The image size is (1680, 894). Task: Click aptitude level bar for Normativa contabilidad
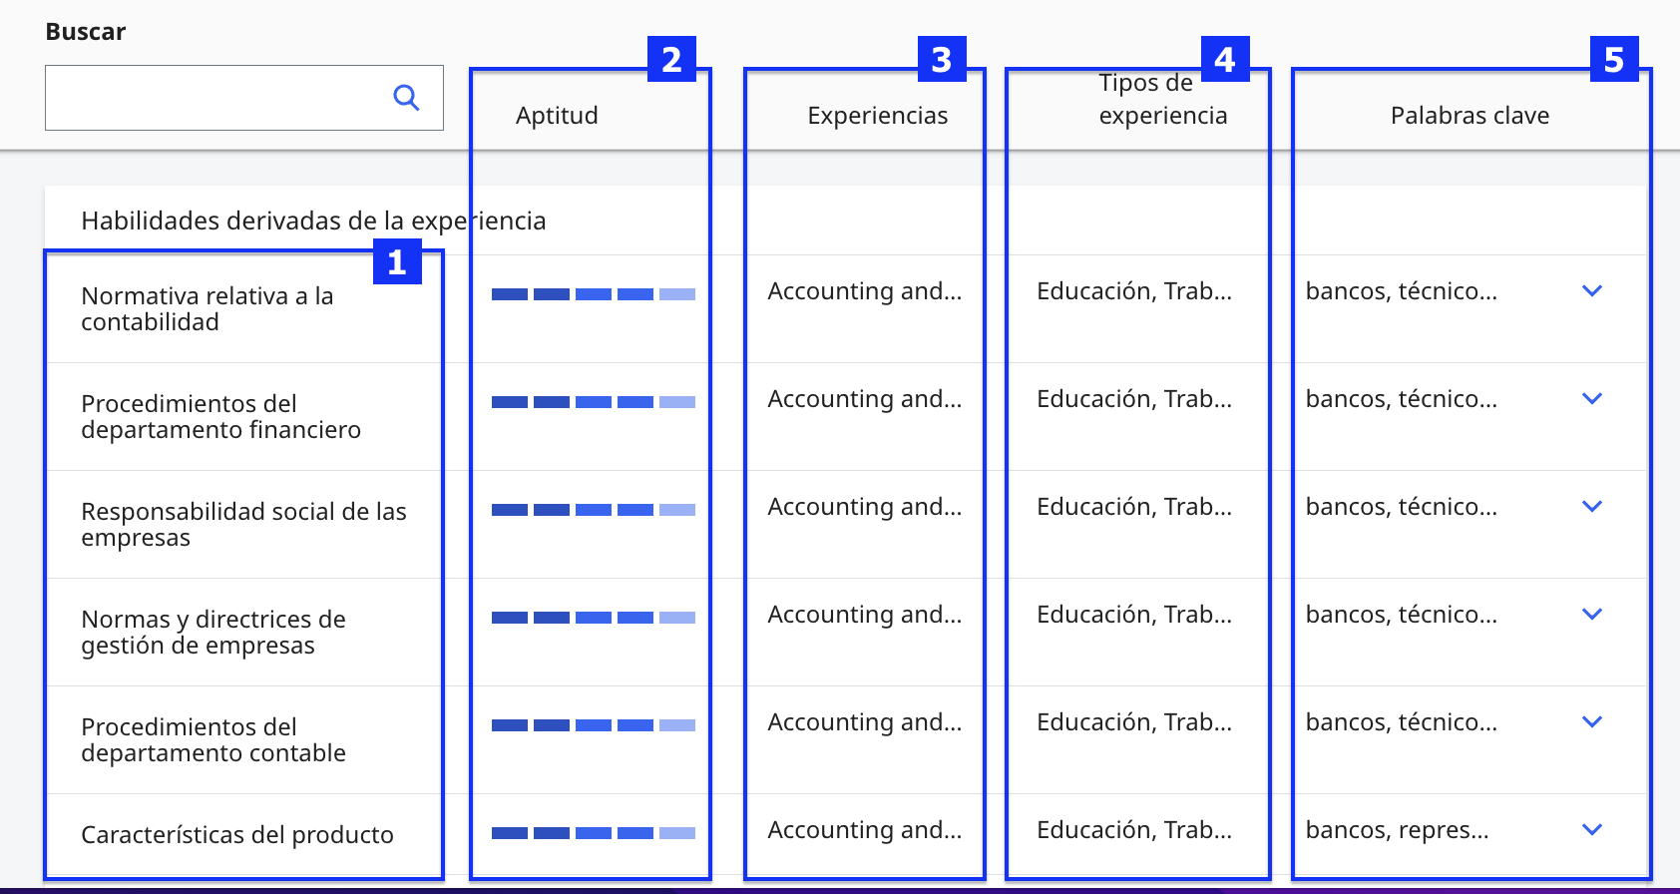pyautogui.click(x=594, y=294)
